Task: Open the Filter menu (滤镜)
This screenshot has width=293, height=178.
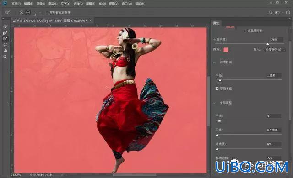Action: [x=91, y=4]
